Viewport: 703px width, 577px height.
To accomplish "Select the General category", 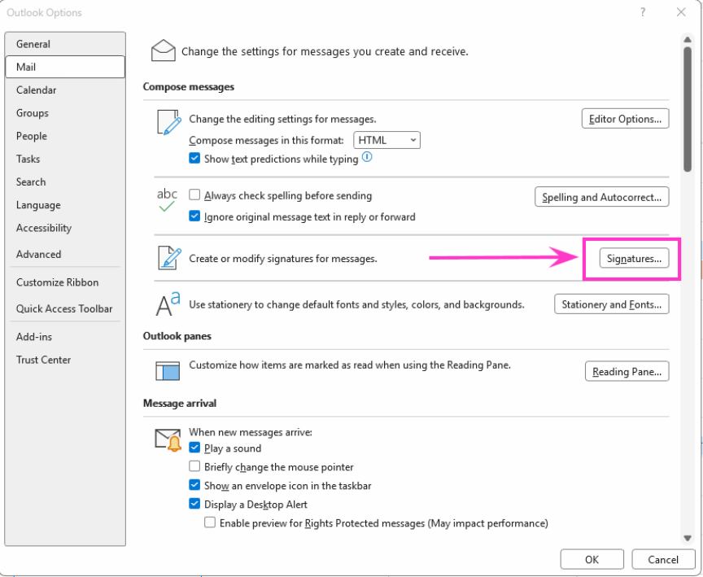I will click(x=65, y=44).
